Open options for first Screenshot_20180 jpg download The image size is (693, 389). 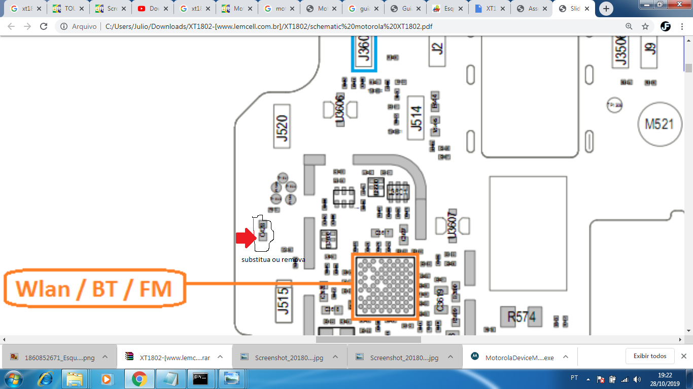tap(335, 357)
